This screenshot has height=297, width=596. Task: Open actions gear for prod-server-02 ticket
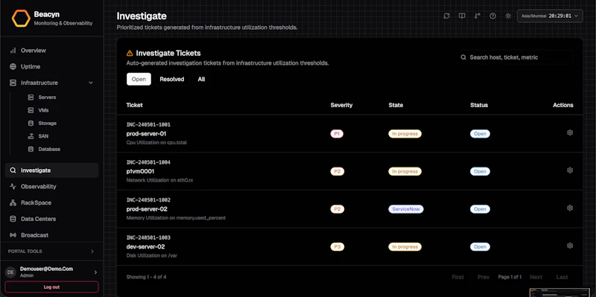click(570, 208)
